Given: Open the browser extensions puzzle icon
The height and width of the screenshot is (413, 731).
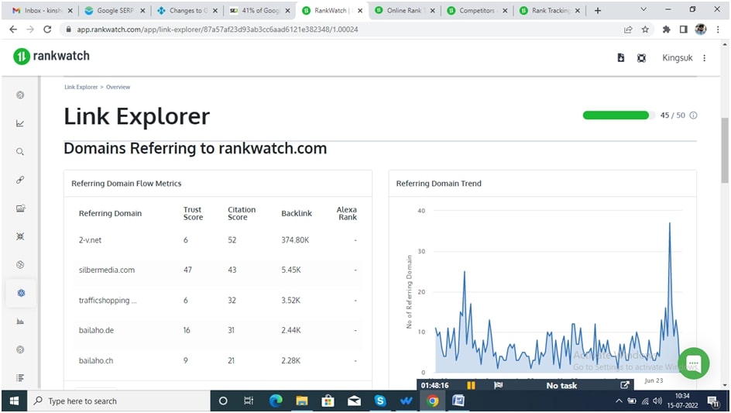Looking at the screenshot, I should tap(666, 29).
